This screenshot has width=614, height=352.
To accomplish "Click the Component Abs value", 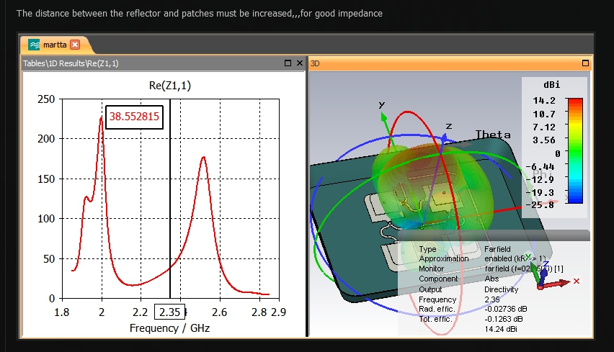I will point(491,279).
